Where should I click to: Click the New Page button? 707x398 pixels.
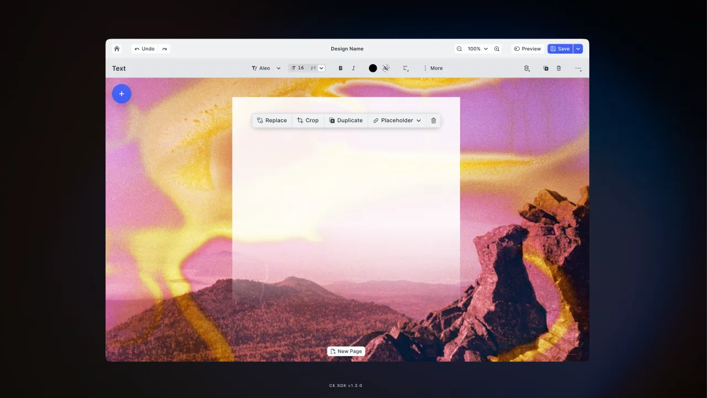[346, 351]
